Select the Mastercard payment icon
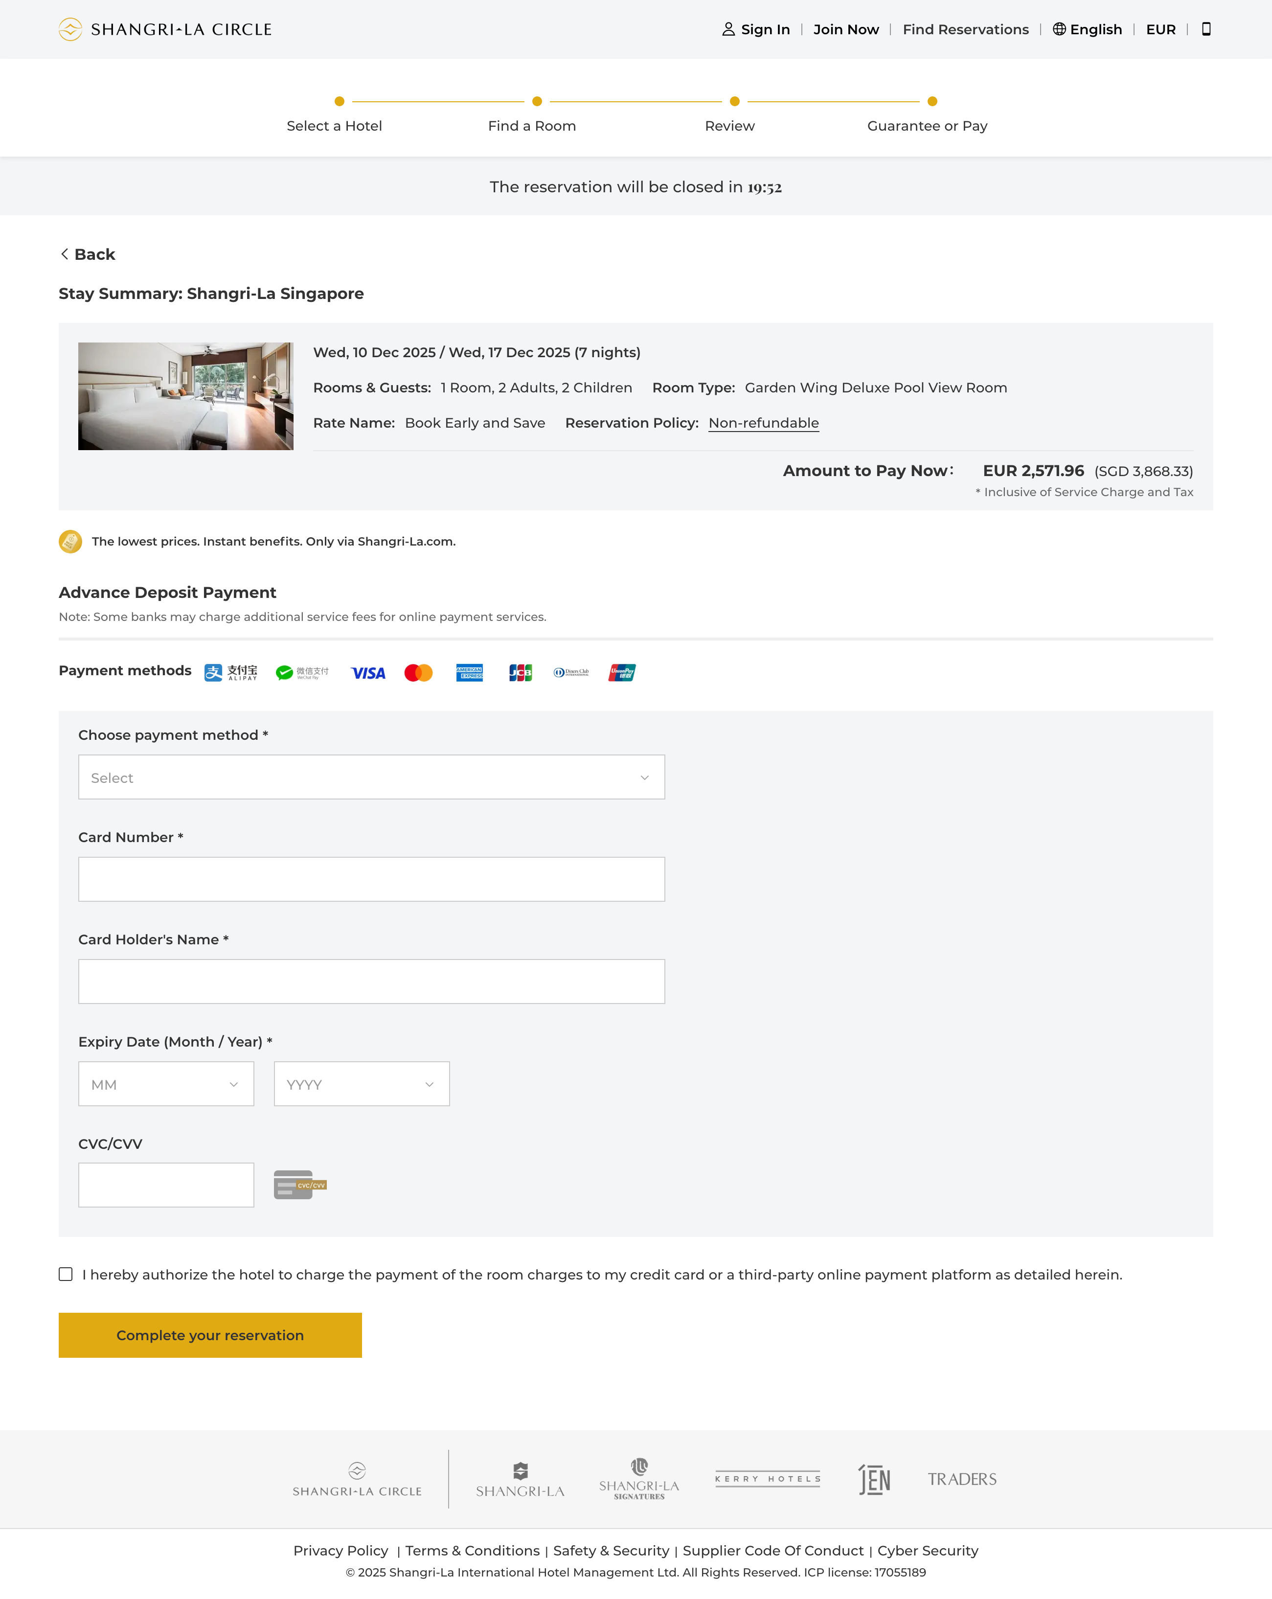Screen dimensions: 1272x1599 click(418, 673)
